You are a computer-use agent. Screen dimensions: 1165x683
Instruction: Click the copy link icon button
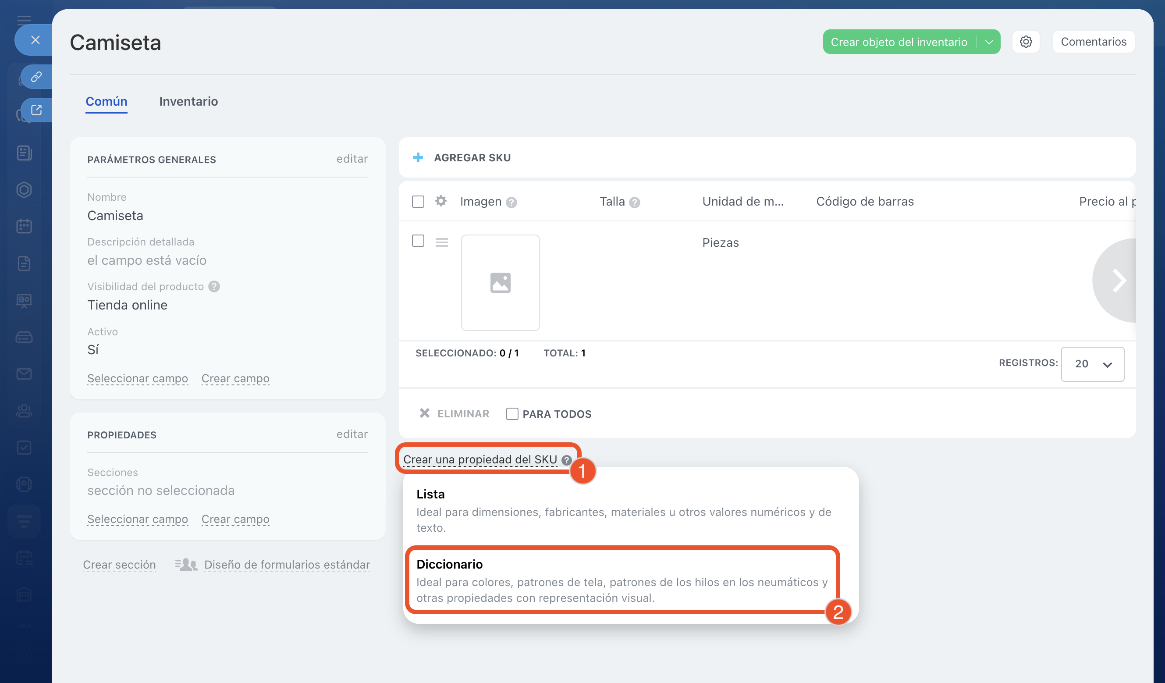pos(36,76)
